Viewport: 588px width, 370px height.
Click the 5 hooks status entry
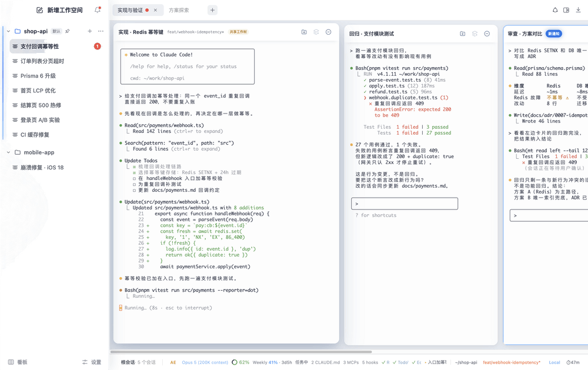click(x=370, y=362)
